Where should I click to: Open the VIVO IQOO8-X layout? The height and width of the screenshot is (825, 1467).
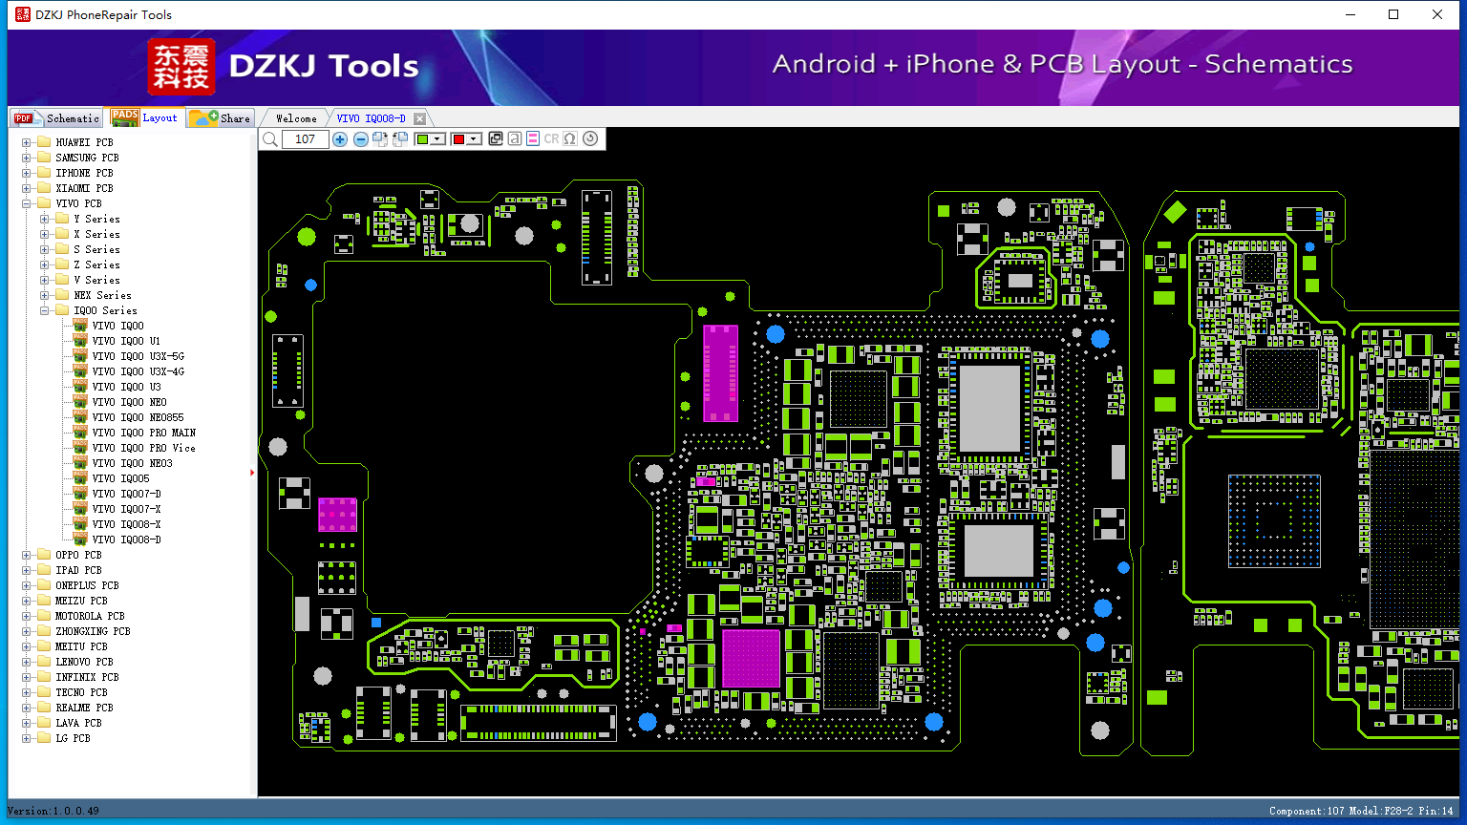pos(126,524)
